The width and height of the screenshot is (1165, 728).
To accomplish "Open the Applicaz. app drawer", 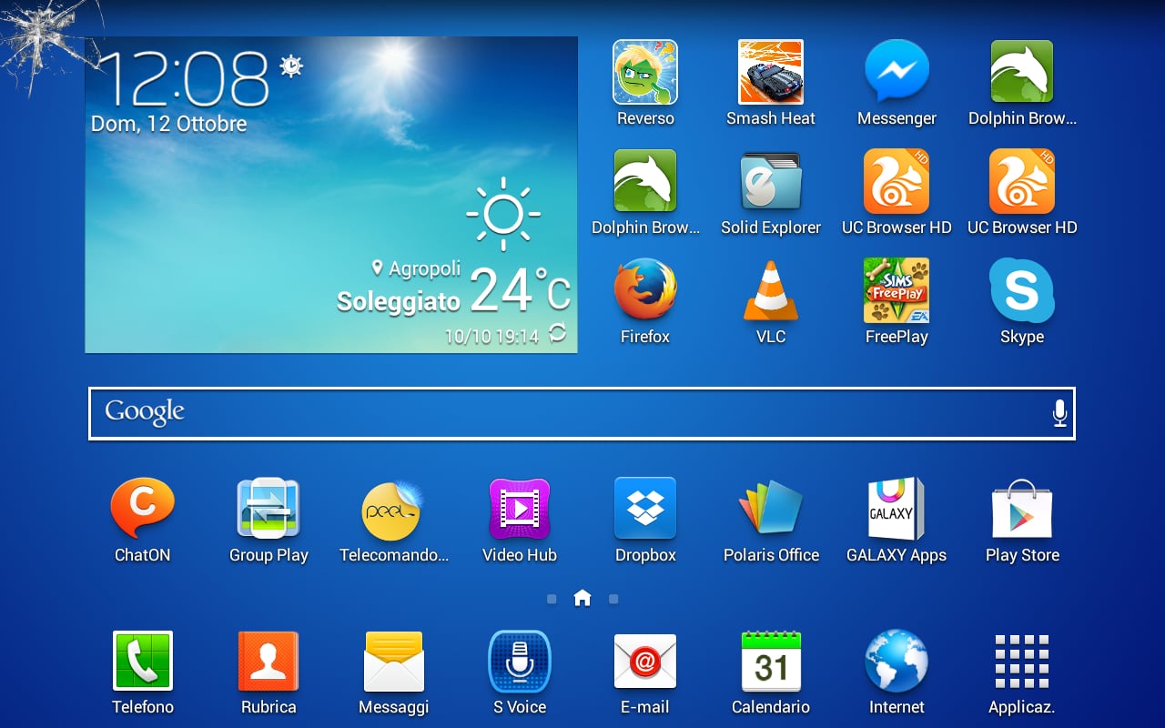I will pos(1022,662).
